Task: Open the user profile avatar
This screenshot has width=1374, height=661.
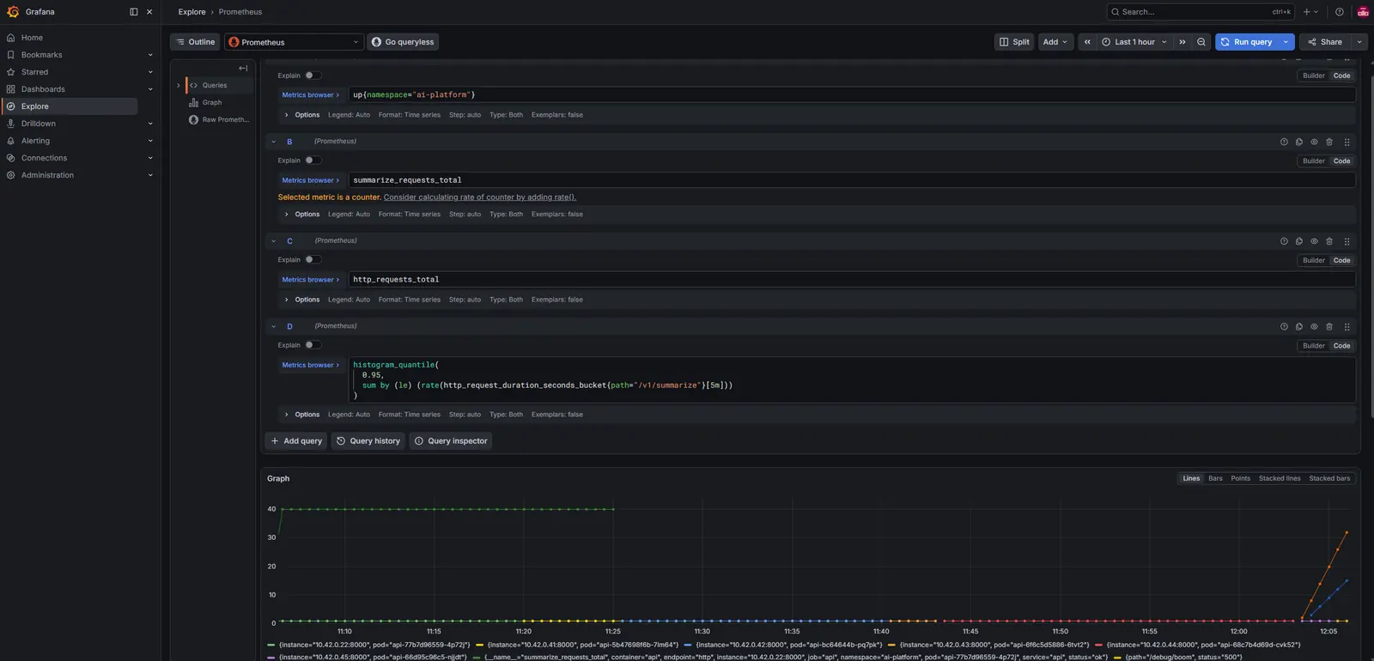Action: 1362,12
